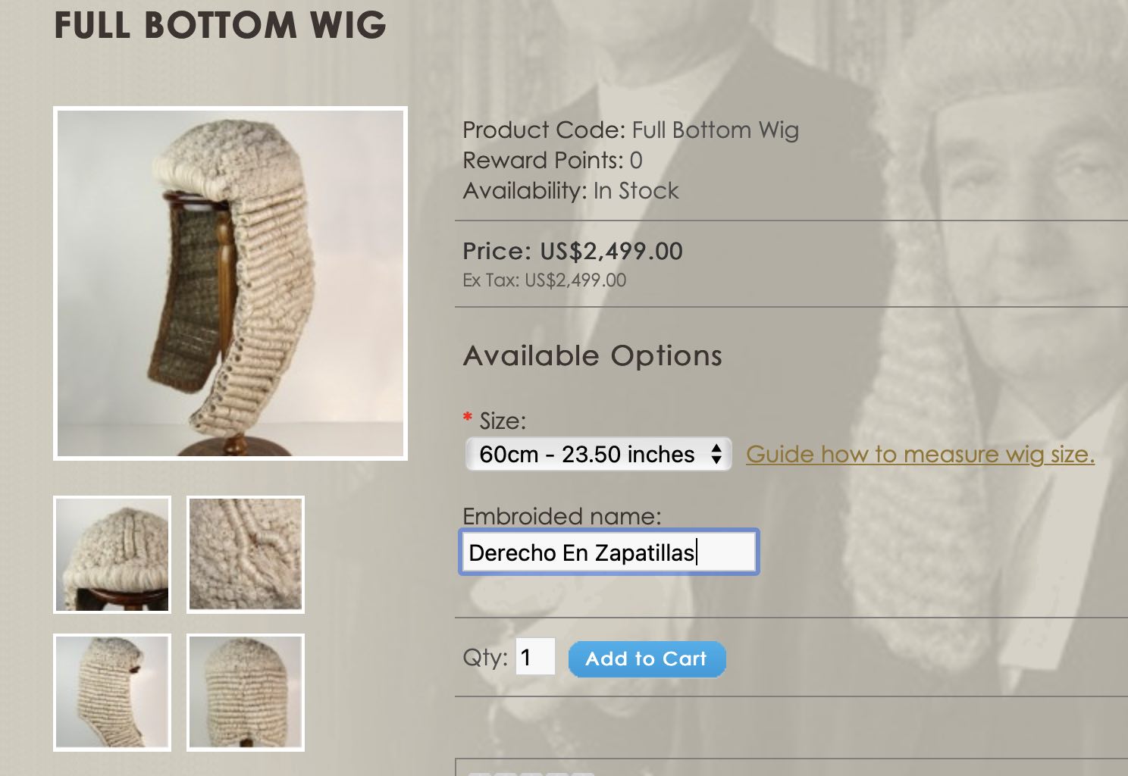
Task: Open the large main wig product image
Action: point(230,283)
